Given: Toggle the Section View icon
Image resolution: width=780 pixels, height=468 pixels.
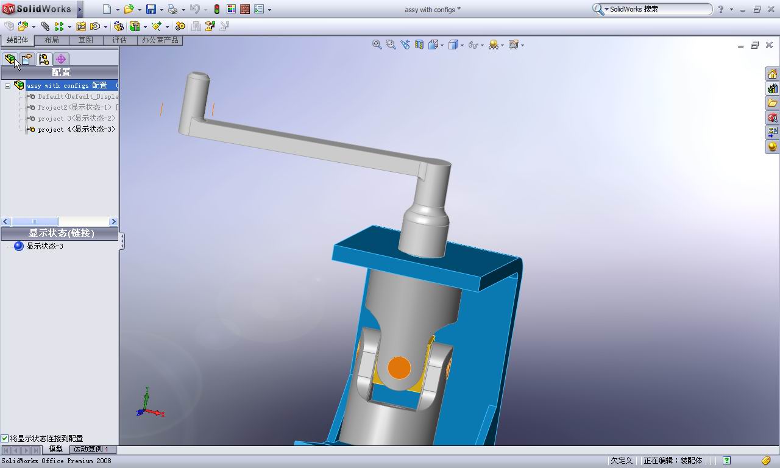Looking at the screenshot, I should coord(419,44).
